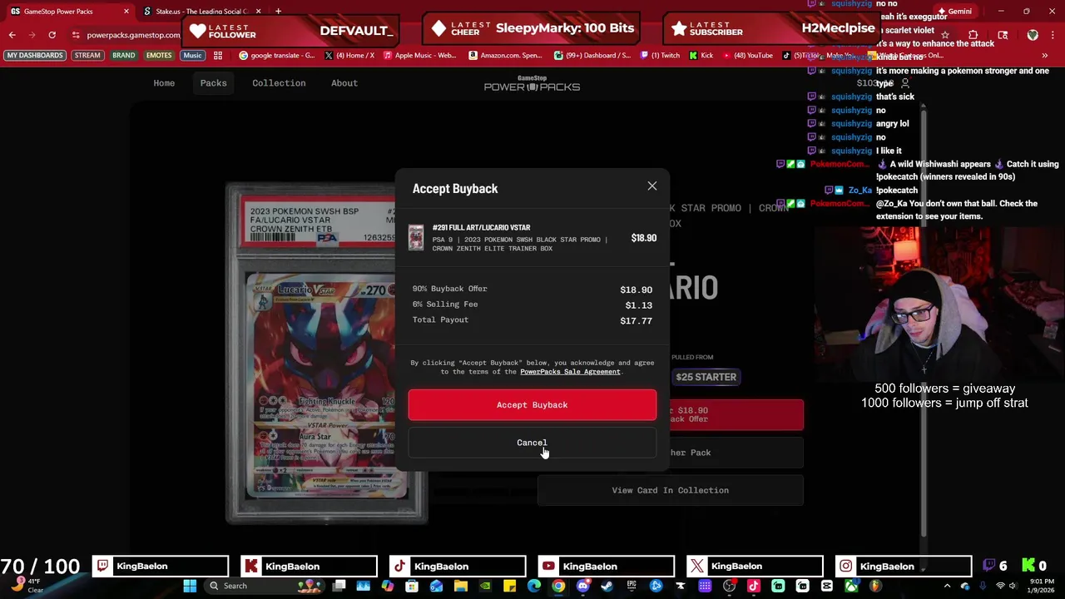Viewport: 1065px width, 599px height.
Task: Open the CapCut app from the taskbar
Action: click(826, 586)
